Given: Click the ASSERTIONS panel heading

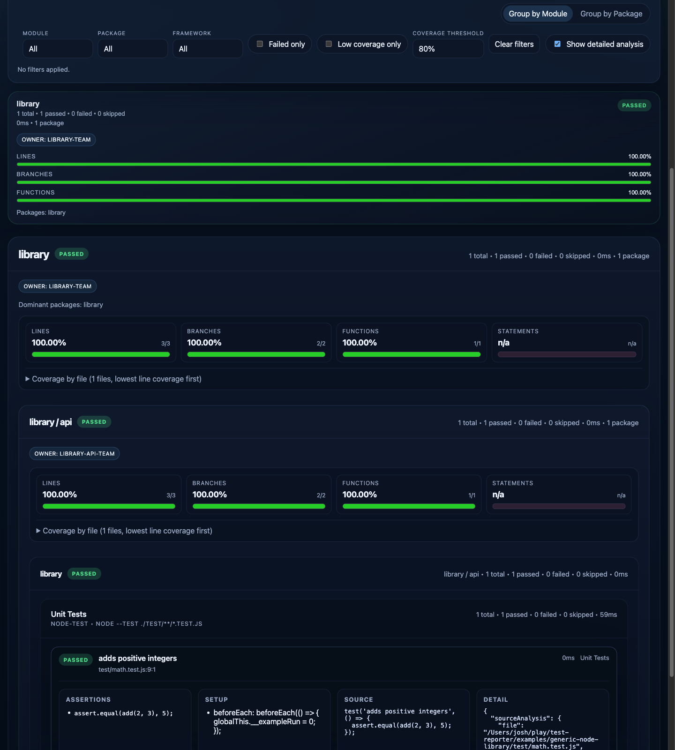Looking at the screenshot, I should point(89,699).
